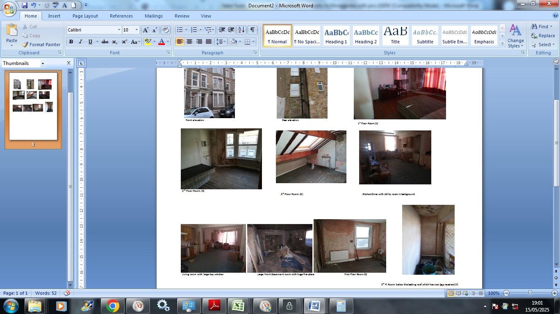
Task: Click the Replace button in Editing
Action: 543,36
